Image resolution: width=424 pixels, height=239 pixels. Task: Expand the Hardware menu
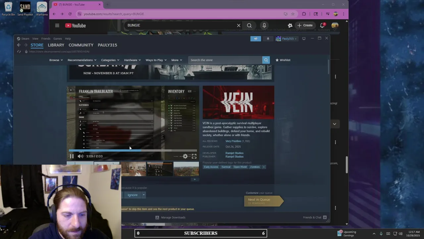pyautogui.click(x=132, y=60)
